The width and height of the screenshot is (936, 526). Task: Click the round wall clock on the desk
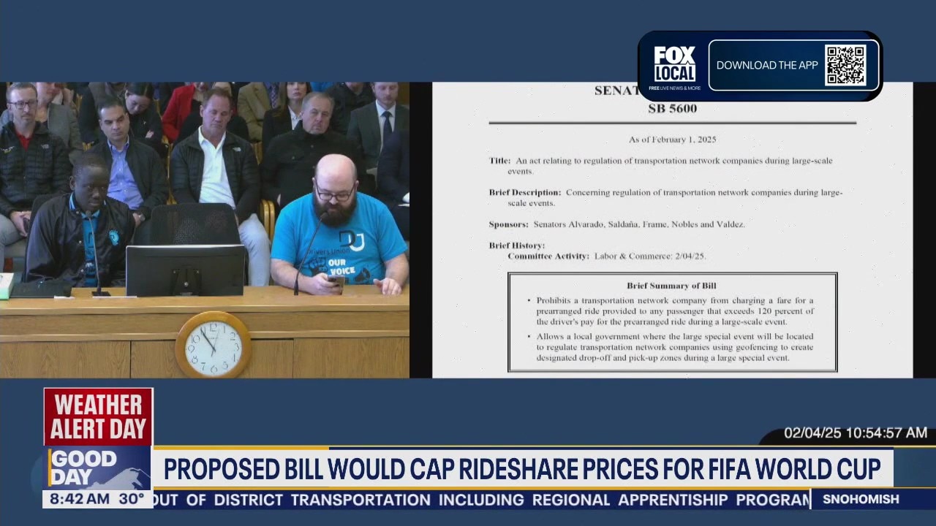coord(213,344)
